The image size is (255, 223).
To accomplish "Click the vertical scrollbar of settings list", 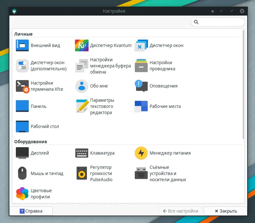I will pos(243,84).
